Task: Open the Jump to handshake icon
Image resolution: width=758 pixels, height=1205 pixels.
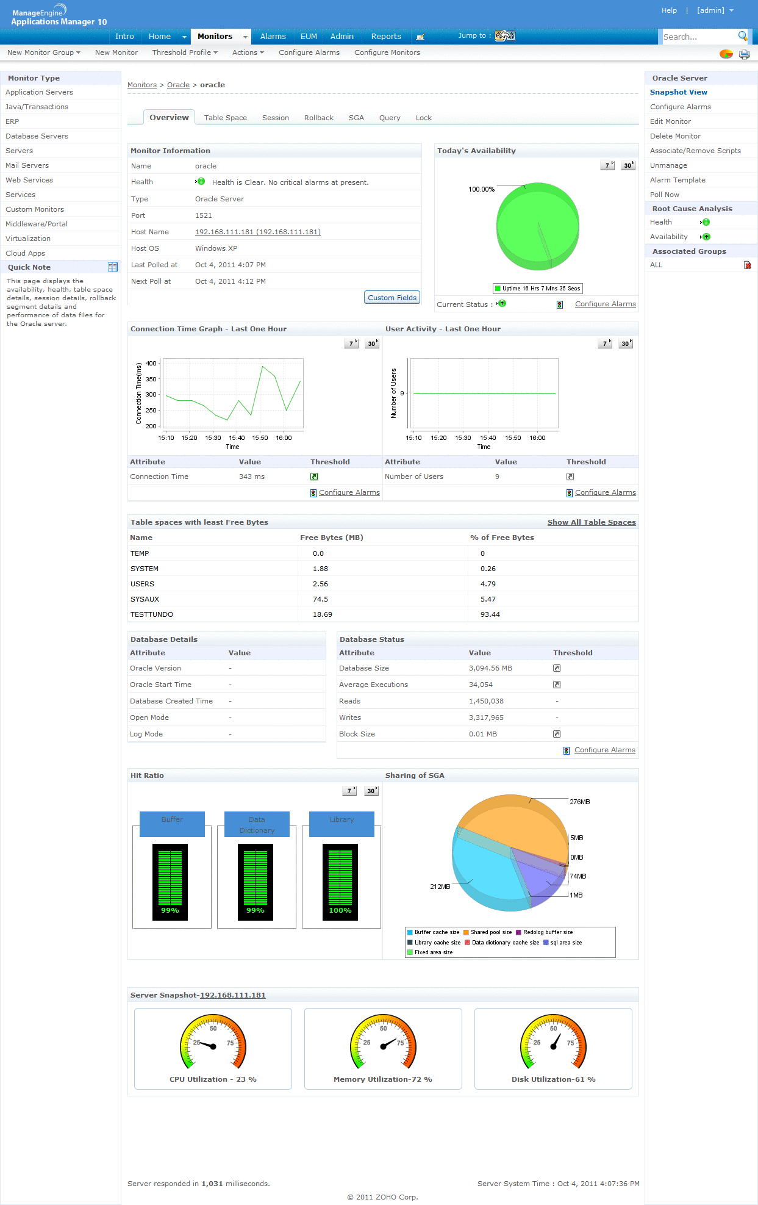Action: pos(505,36)
